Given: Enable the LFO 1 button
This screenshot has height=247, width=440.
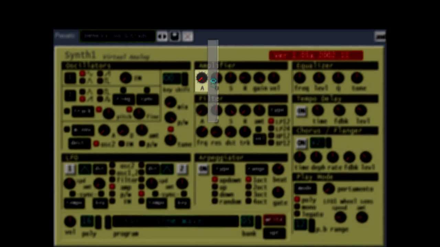Looking at the screenshot, I should coord(70,168).
